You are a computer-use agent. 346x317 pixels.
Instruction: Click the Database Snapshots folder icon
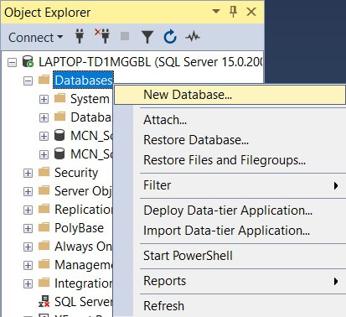pyautogui.click(x=59, y=117)
